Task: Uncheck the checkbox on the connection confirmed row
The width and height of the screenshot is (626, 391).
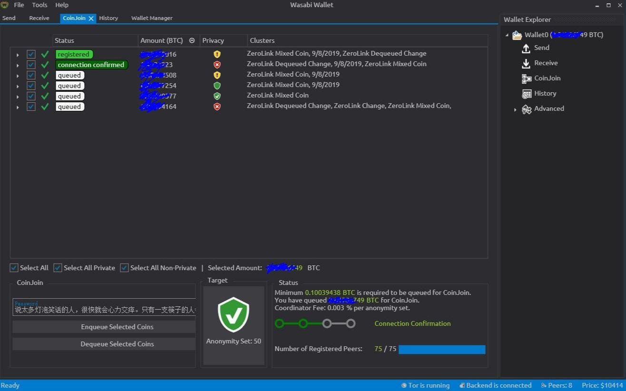Action: click(31, 65)
